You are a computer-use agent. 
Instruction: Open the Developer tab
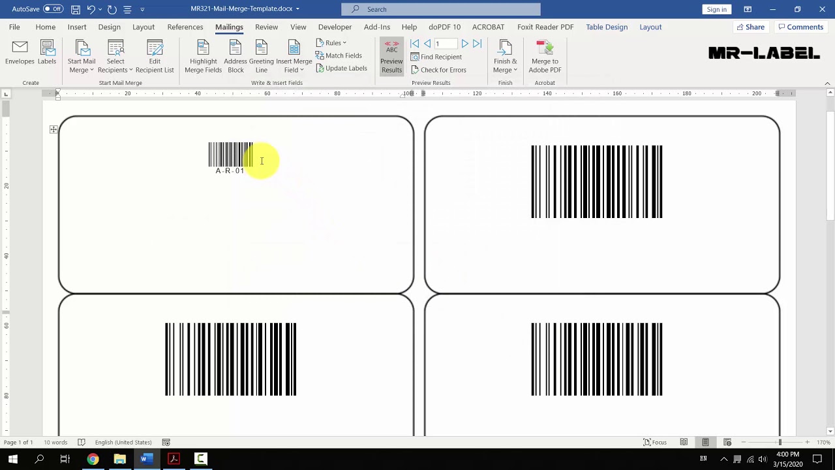click(x=335, y=27)
